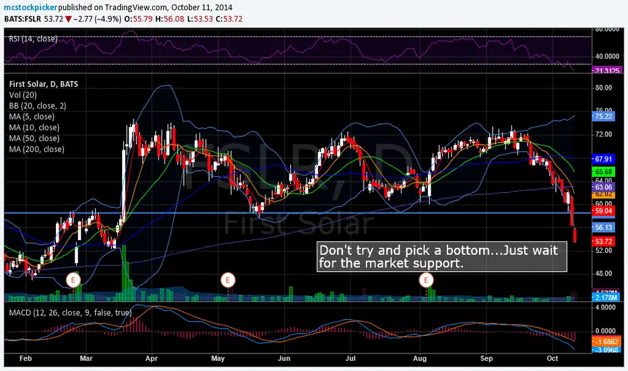This screenshot has width=628, height=371.
Task: Click the earnings E marker in early August
Action: click(426, 279)
